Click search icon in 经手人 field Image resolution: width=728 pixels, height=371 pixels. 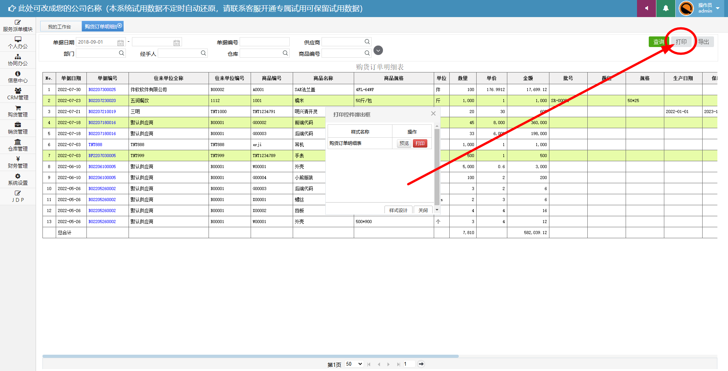(x=203, y=53)
